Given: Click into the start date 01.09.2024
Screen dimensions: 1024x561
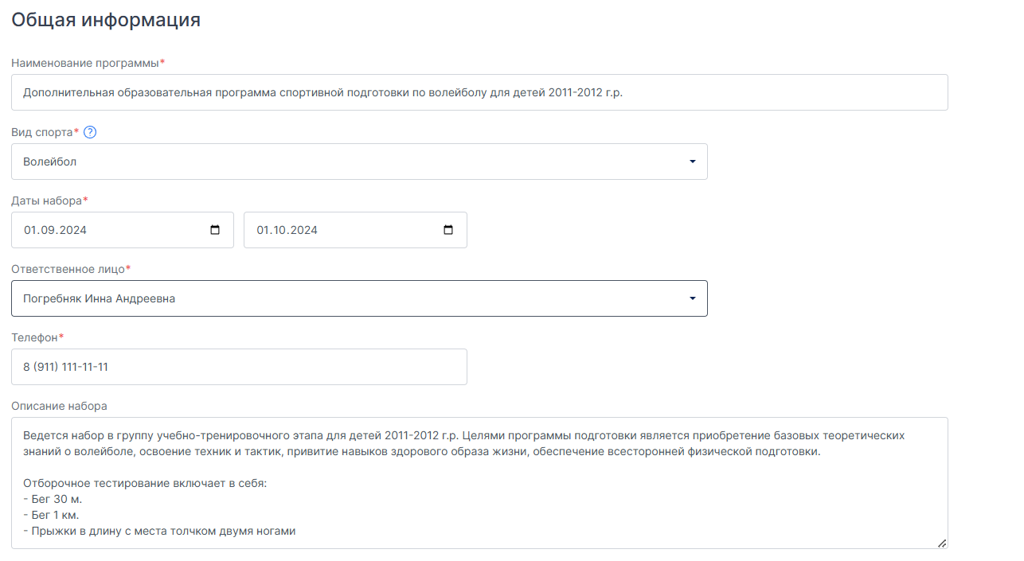Looking at the screenshot, I should pyautogui.click(x=123, y=230).
